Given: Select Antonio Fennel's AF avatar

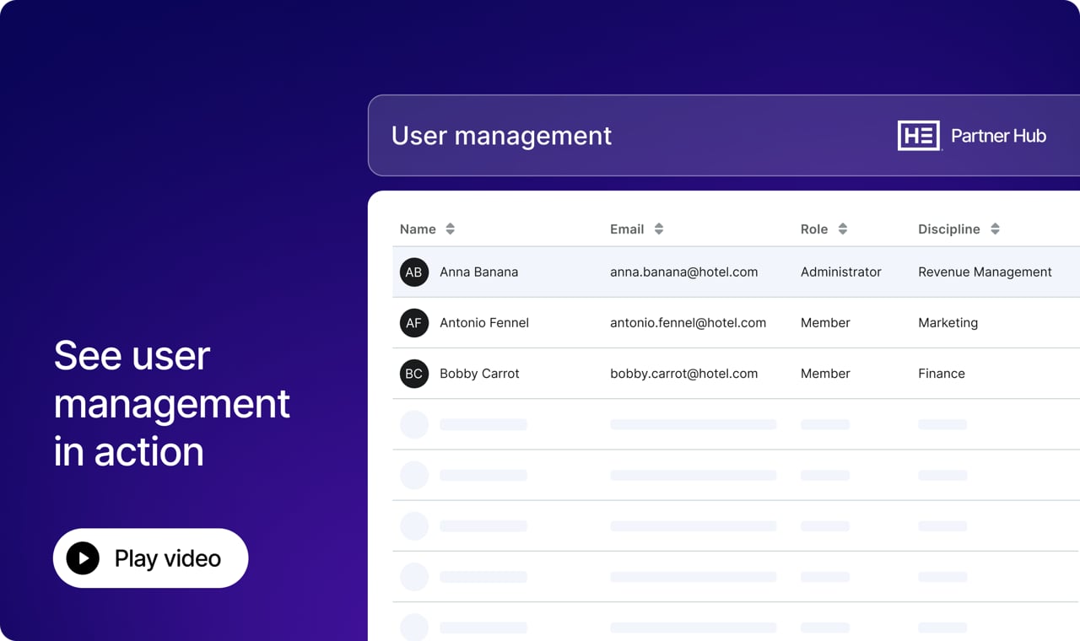Looking at the screenshot, I should [414, 323].
